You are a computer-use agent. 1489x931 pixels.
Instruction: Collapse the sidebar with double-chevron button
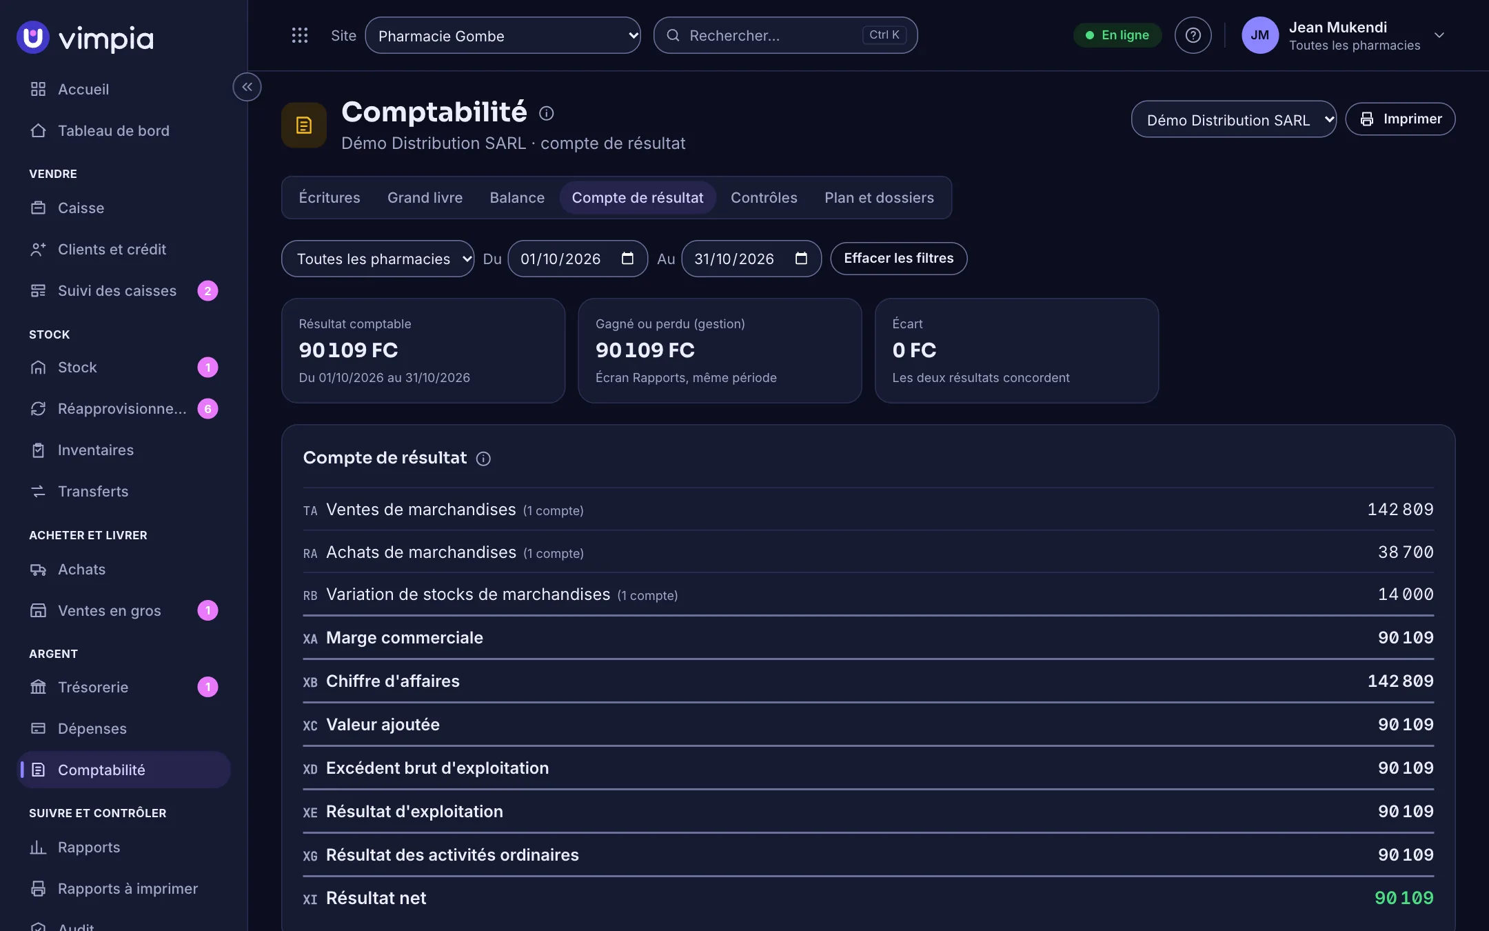point(247,87)
